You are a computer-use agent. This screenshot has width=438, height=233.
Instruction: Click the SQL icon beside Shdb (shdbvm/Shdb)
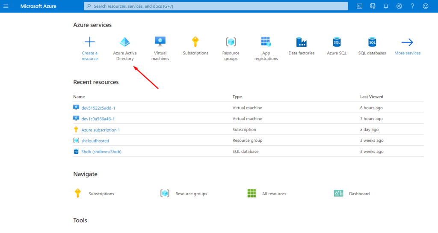tap(76, 151)
